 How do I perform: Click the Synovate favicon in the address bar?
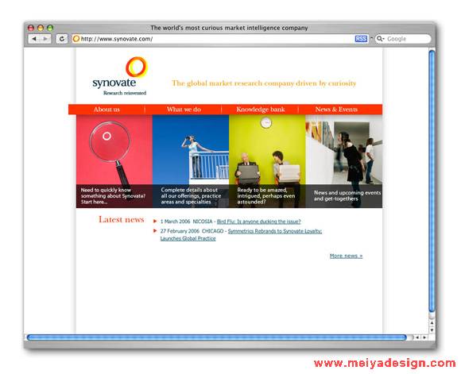click(76, 38)
